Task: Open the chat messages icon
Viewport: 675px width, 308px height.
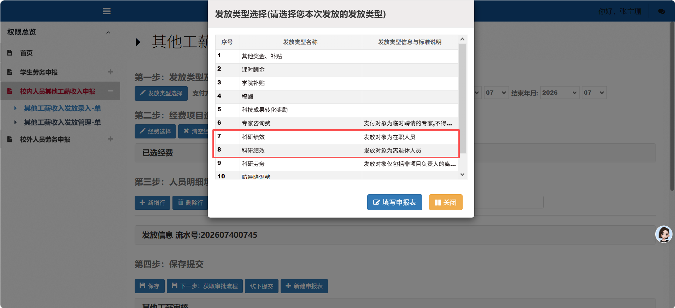Action: tap(662, 12)
